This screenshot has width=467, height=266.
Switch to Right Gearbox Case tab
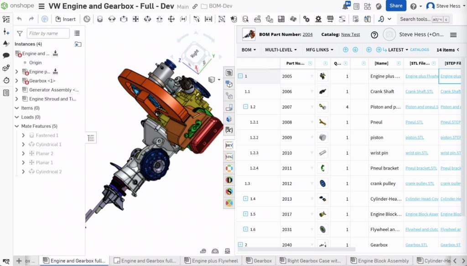pyautogui.click(x=310, y=261)
